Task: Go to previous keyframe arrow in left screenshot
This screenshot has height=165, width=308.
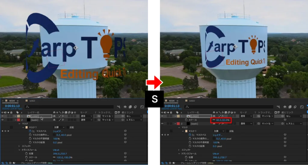Action: pos(2,131)
